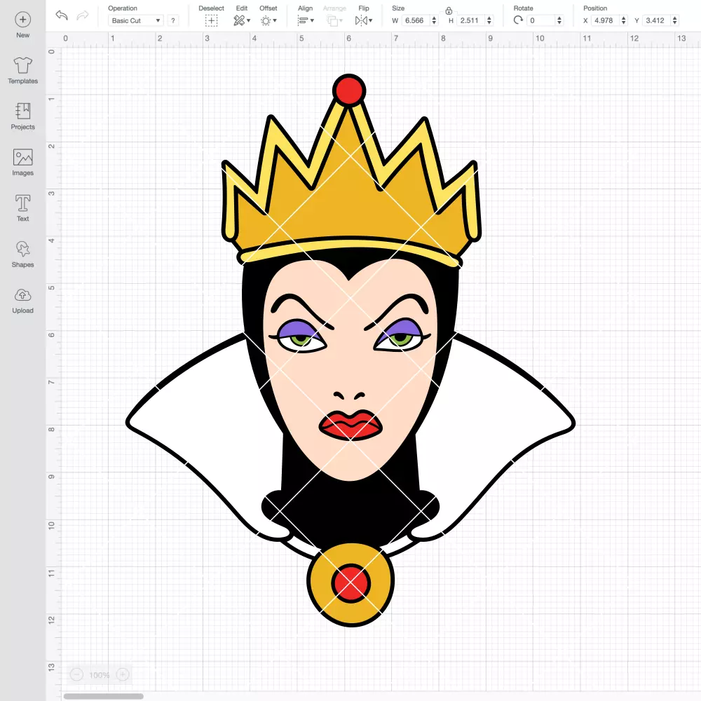Image resolution: width=701 pixels, height=701 pixels.
Task: Open the Flip options
Action: coord(363,20)
